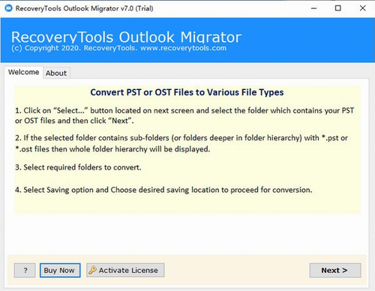Viewport: 375px width, 291px height.
Task: Click the window title text in title bar
Action: point(84,8)
